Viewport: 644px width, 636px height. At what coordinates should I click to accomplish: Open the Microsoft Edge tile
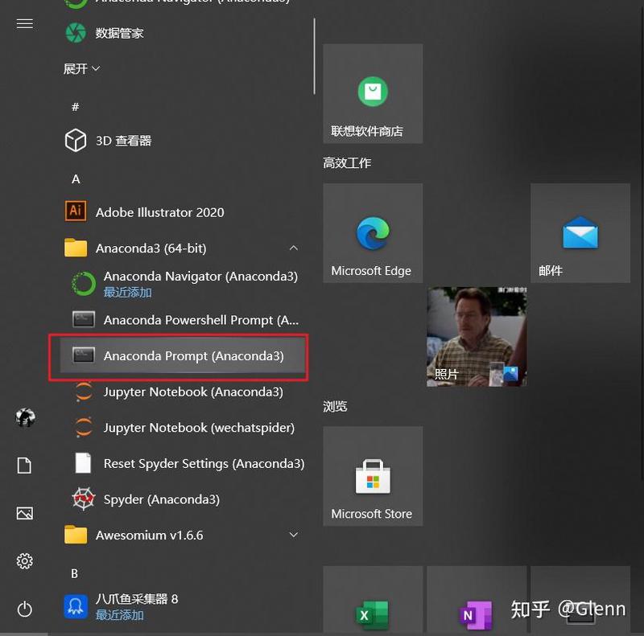pyautogui.click(x=373, y=233)
